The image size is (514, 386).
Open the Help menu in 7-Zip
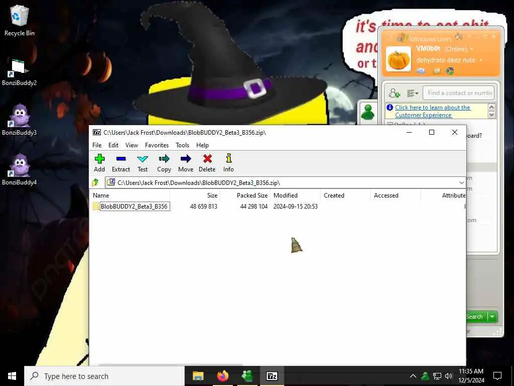[202, 145]
